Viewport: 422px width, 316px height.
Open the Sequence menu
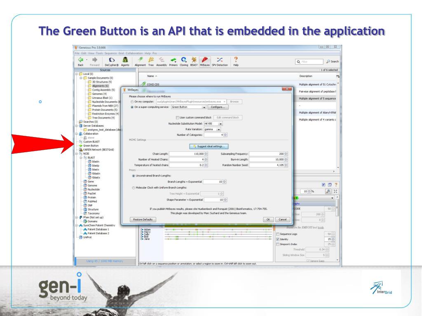pyautogui.click(x=110, y=53)
